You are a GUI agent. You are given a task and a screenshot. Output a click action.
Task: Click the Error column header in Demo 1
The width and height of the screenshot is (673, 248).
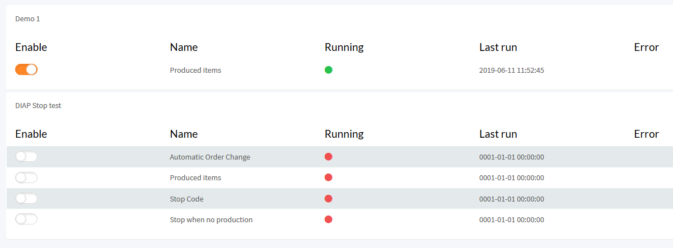(646, 47)
